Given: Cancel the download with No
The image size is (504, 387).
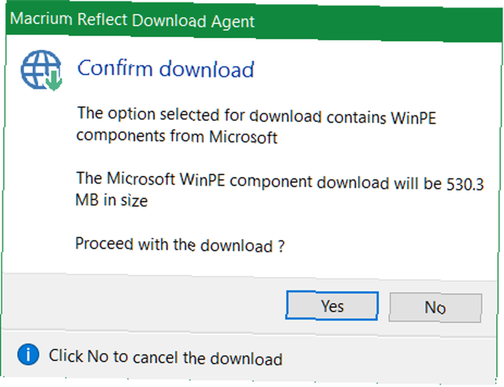Looking at the screenshot, I should pos(435,307).
